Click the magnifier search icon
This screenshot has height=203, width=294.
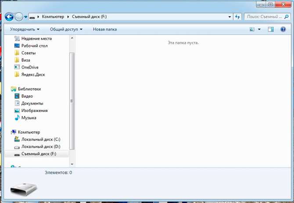(x=286, y=17)
